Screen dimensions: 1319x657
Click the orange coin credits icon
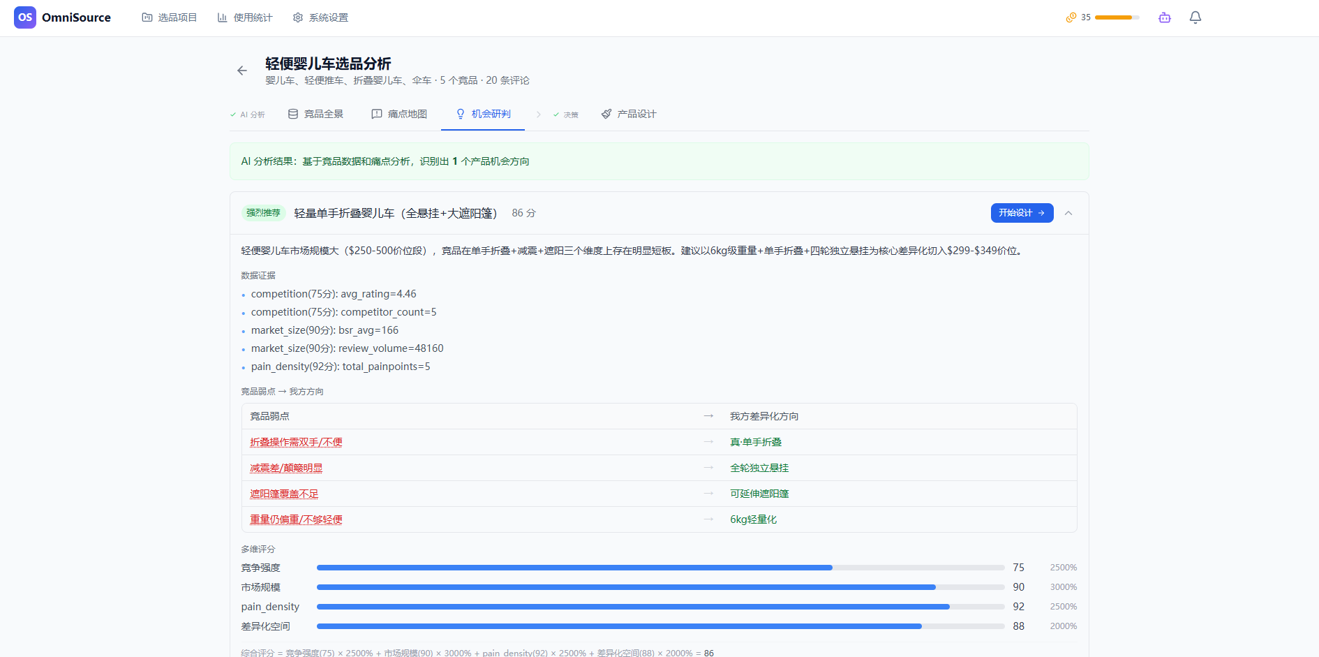point(1071,17)
